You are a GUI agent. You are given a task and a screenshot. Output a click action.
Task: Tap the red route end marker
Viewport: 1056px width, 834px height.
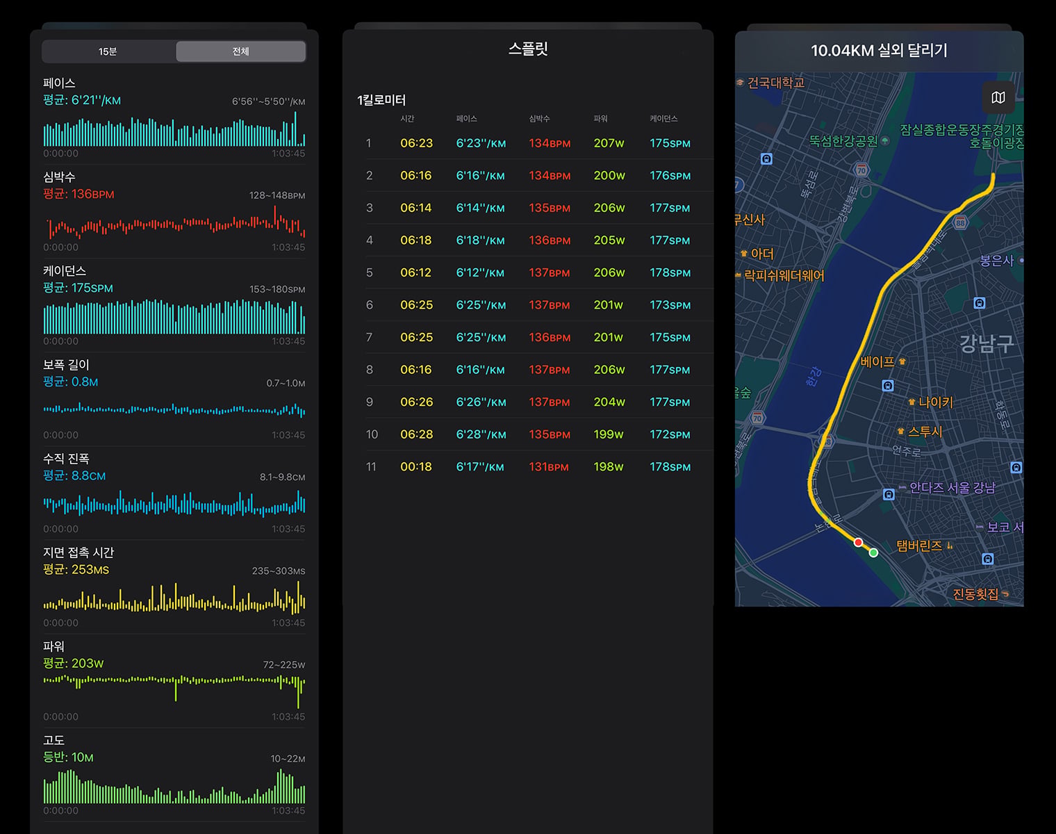(x=859, y=542)
